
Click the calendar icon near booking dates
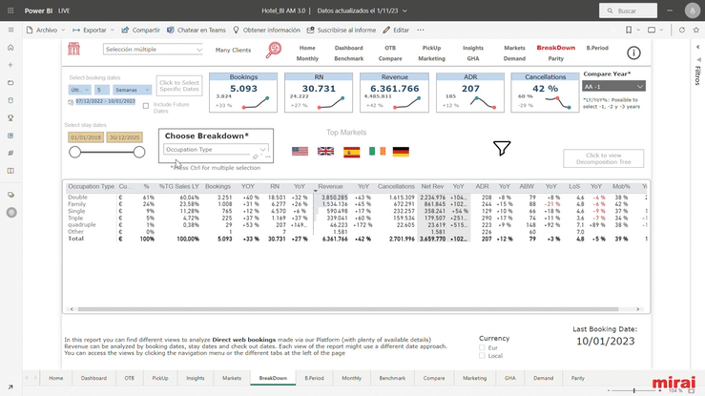coord(71,102)
